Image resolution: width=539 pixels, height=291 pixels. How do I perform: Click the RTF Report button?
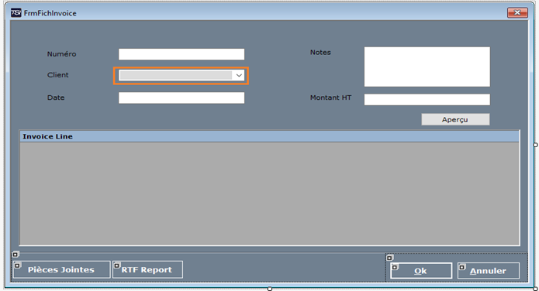pyautogui.click(x=147, y=270)
